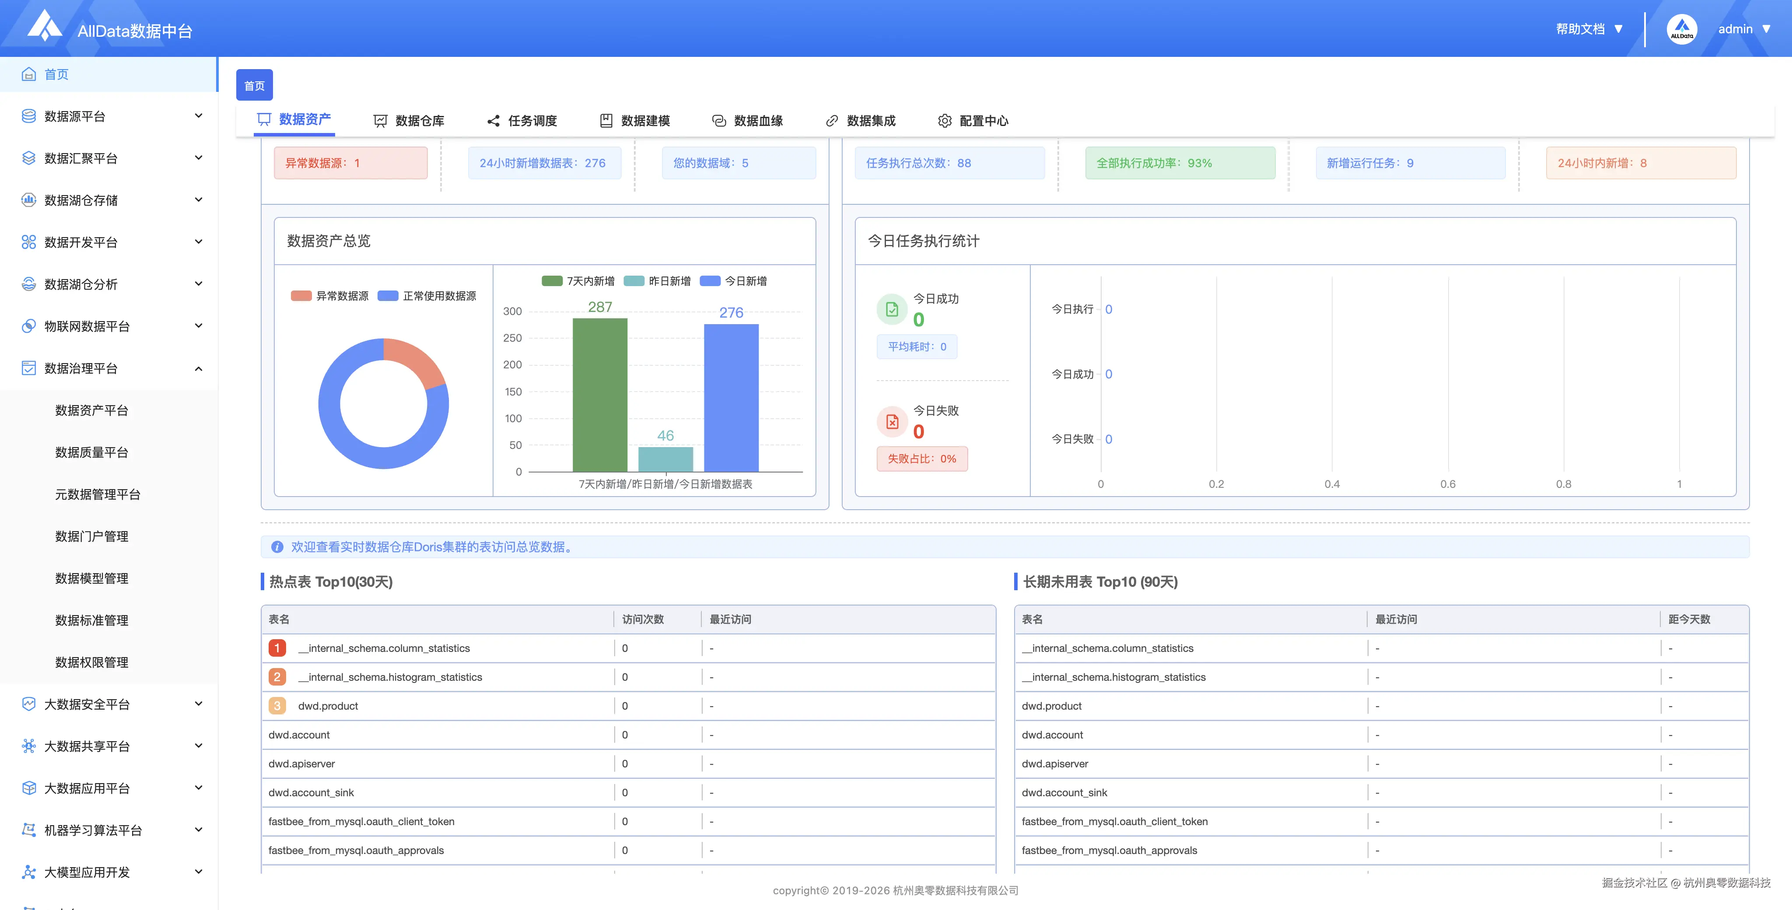Click the 数据汇聚平台 layers icon

[x=28, y=158]
